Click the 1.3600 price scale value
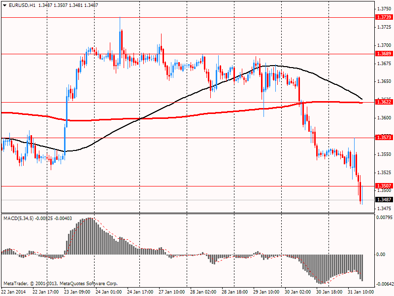Viewport: 394px width, 296px height. (x=385, y=118)
